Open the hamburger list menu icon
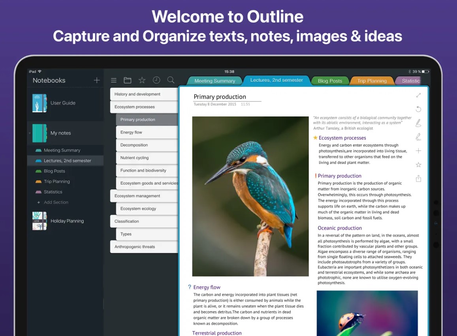 pos(114,80)
